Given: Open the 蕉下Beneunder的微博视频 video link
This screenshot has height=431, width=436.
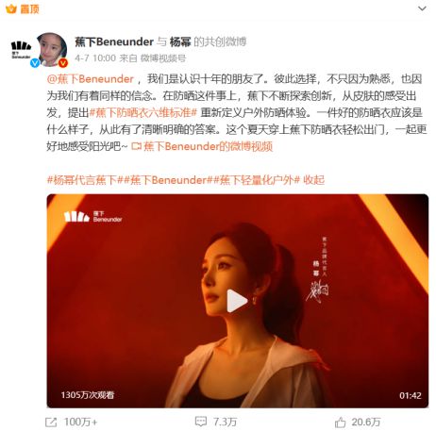Looking at the screenshot, I should 202,146.
